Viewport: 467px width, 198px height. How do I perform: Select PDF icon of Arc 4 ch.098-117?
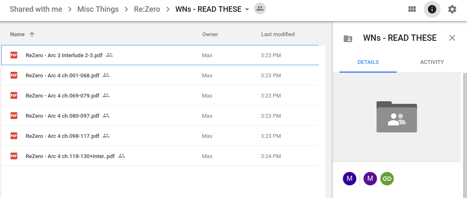coord(14,136)
